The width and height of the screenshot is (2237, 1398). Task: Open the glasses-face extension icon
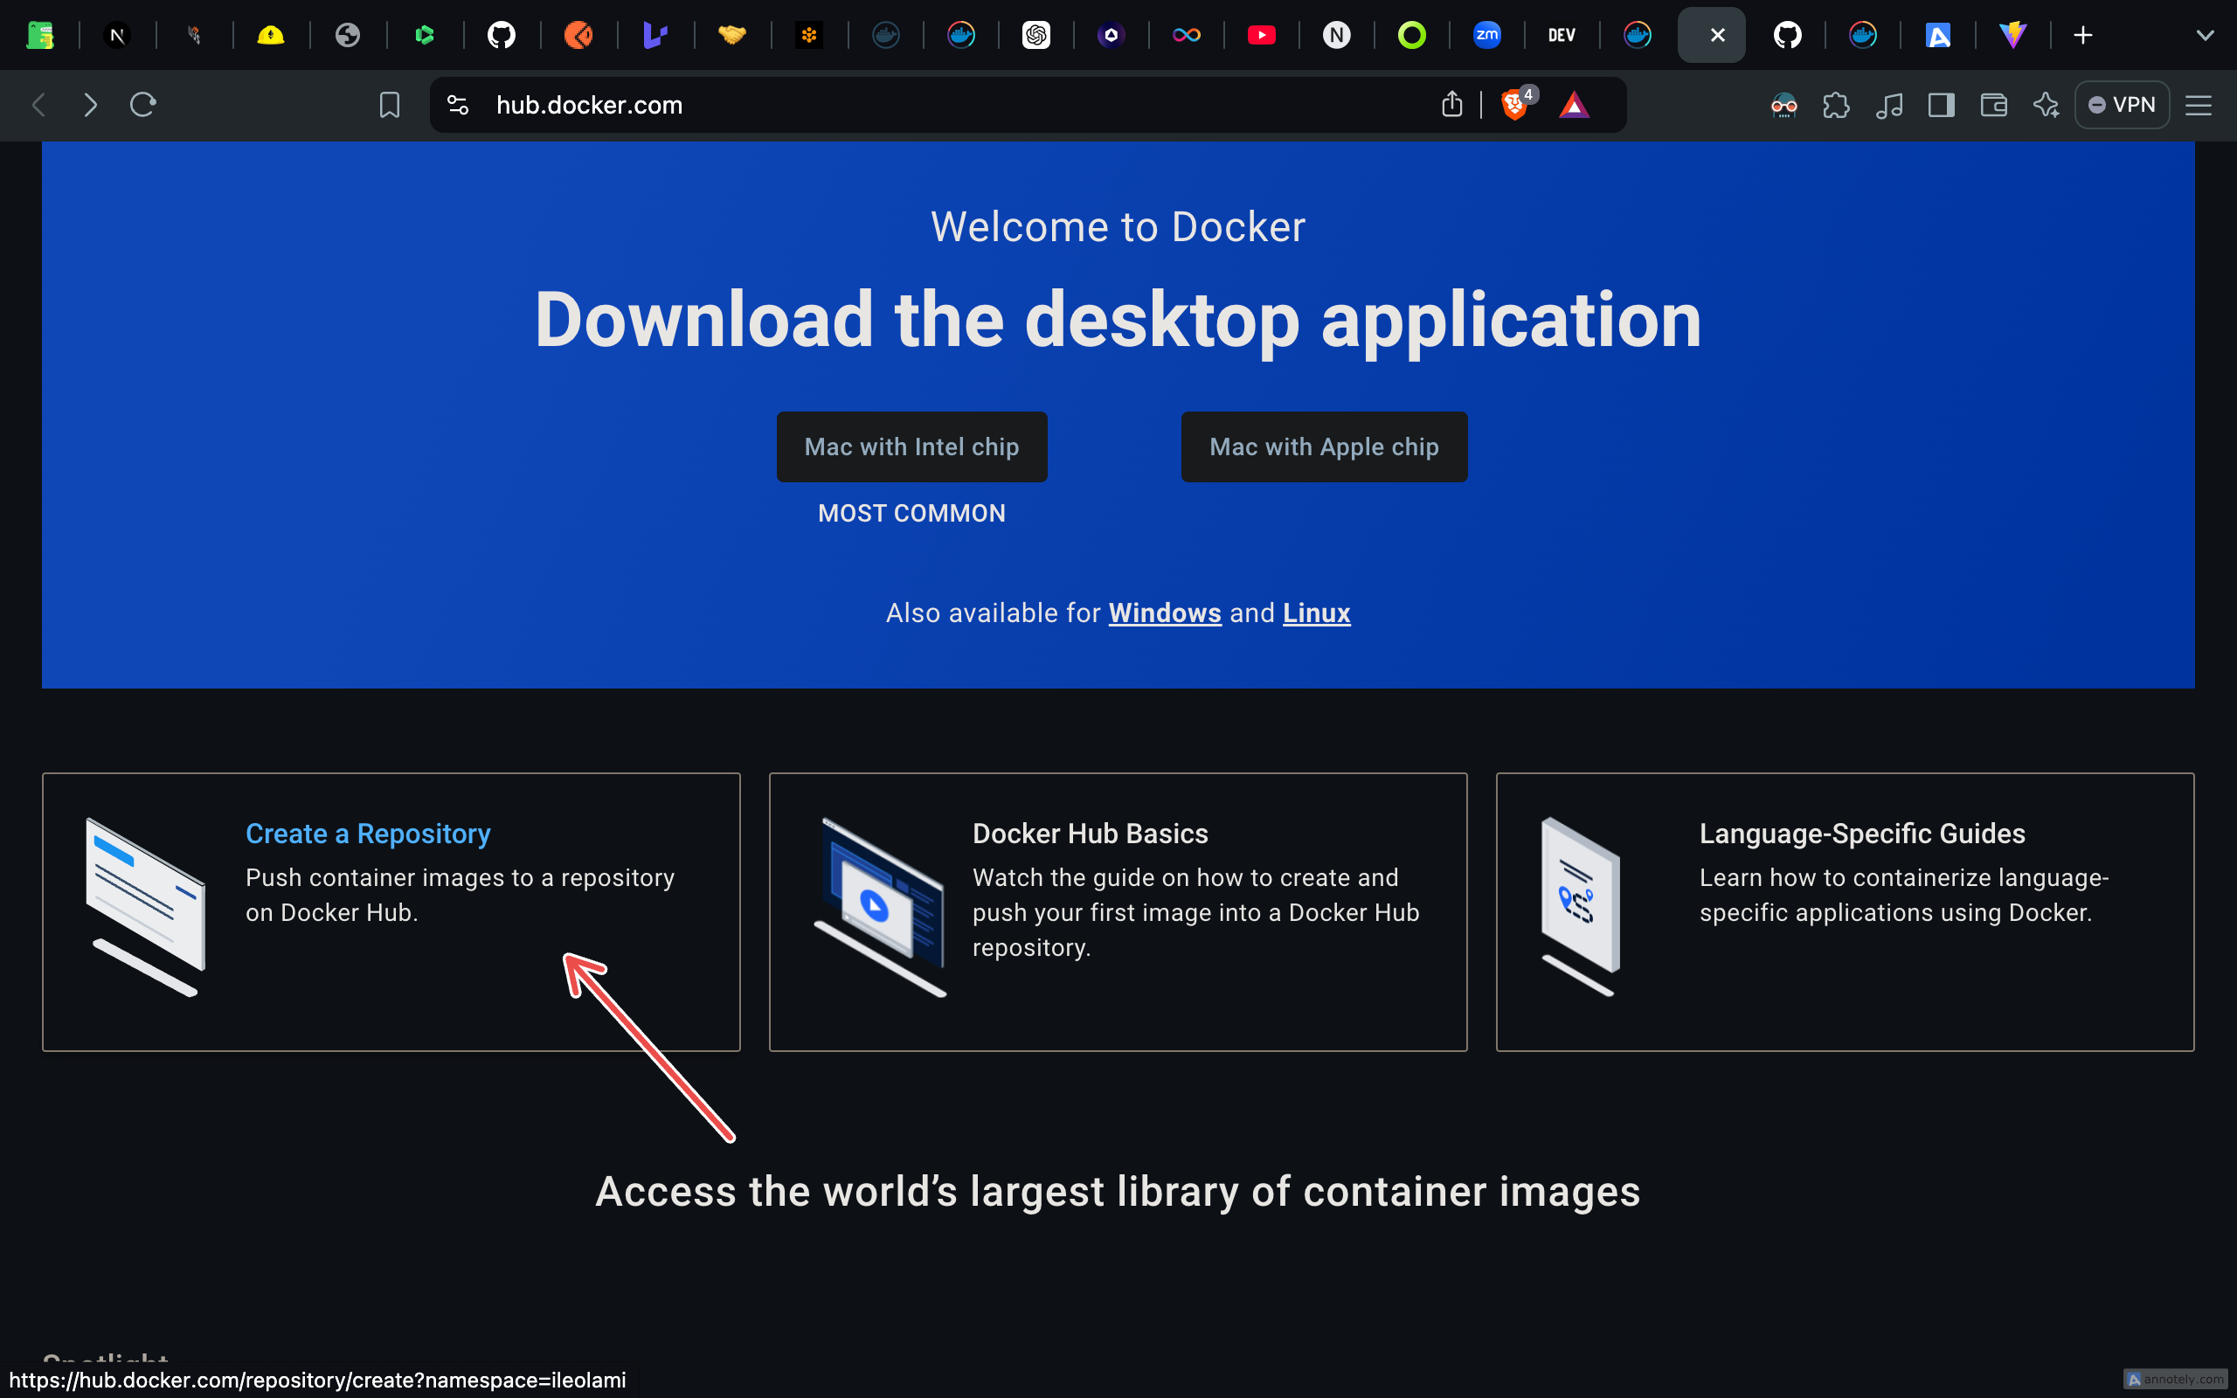click(1784, 105)
